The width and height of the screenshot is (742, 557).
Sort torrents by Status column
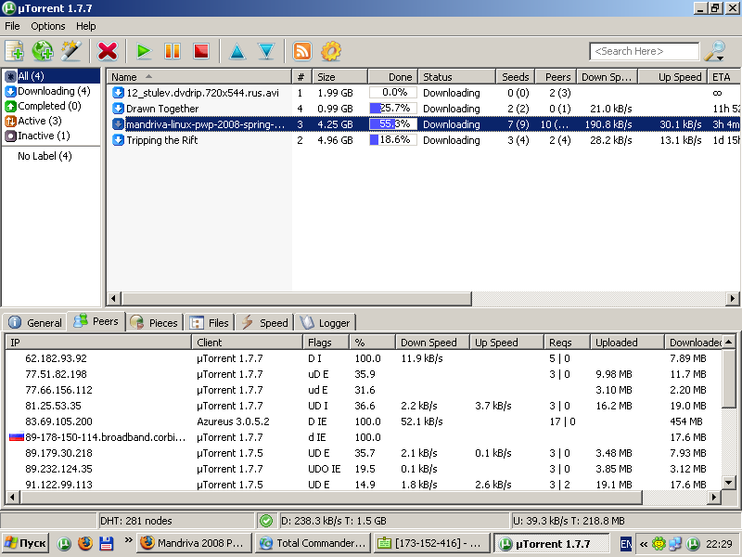[x=457, y=77]
